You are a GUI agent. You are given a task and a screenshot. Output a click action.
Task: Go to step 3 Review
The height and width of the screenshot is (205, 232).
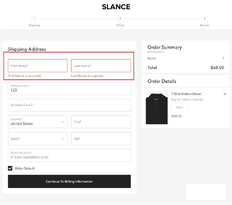click(x=204, y=19)
